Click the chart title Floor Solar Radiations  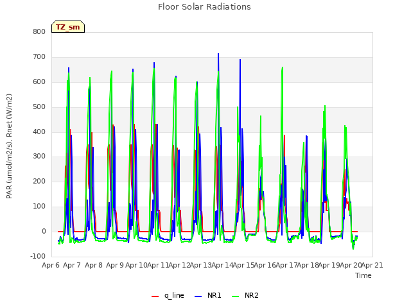(x=204, y=7)
